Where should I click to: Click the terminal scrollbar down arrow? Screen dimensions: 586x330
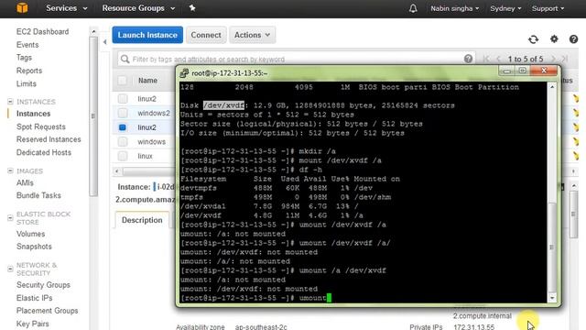(x=552, y=298)
